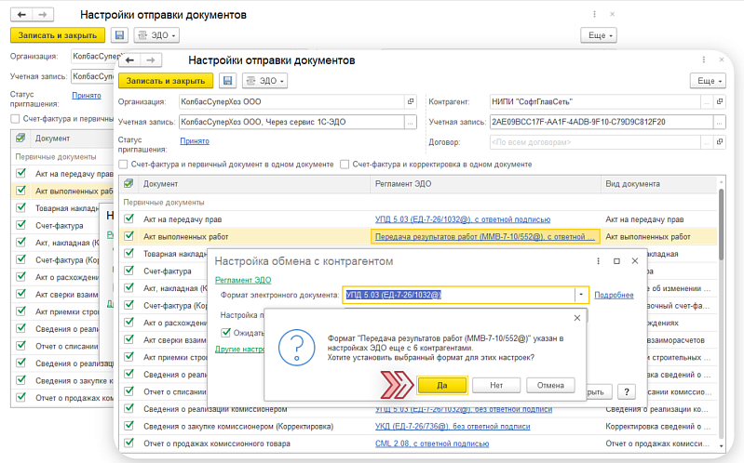Click the Да button in the confirmation dialog
Screen dimensions: 744x463
point(441,385)
